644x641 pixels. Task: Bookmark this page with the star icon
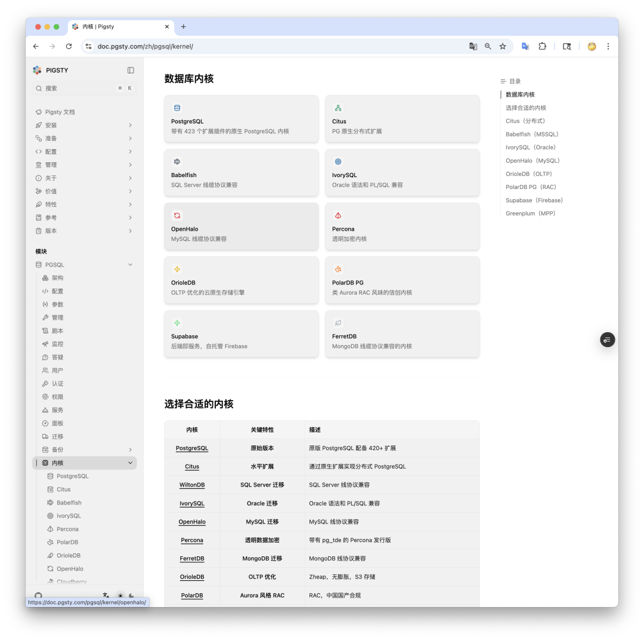pos(503,47)
